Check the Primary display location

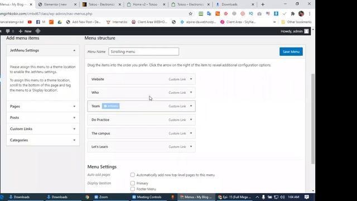pyautogui.click(x=133, y=183)
